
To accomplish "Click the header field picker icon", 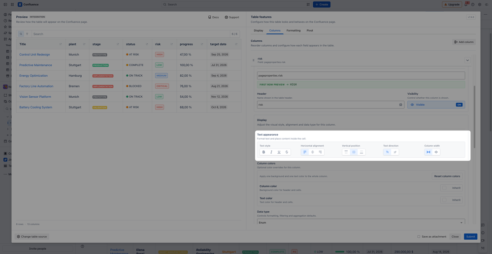I will [401, 105].
